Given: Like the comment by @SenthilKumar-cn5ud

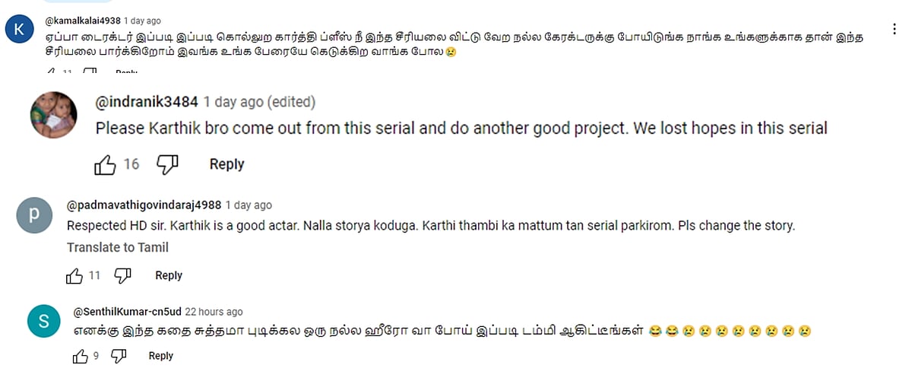Looking at the screenshot, I should (80, 356).
